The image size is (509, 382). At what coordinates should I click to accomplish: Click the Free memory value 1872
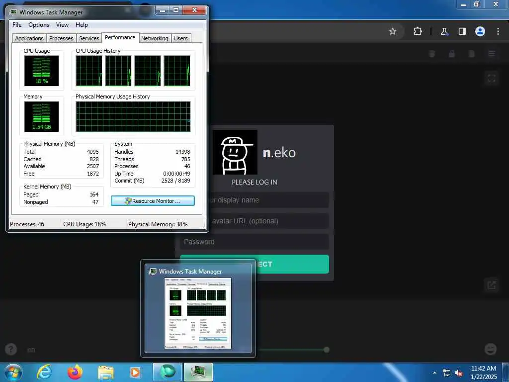93,174
